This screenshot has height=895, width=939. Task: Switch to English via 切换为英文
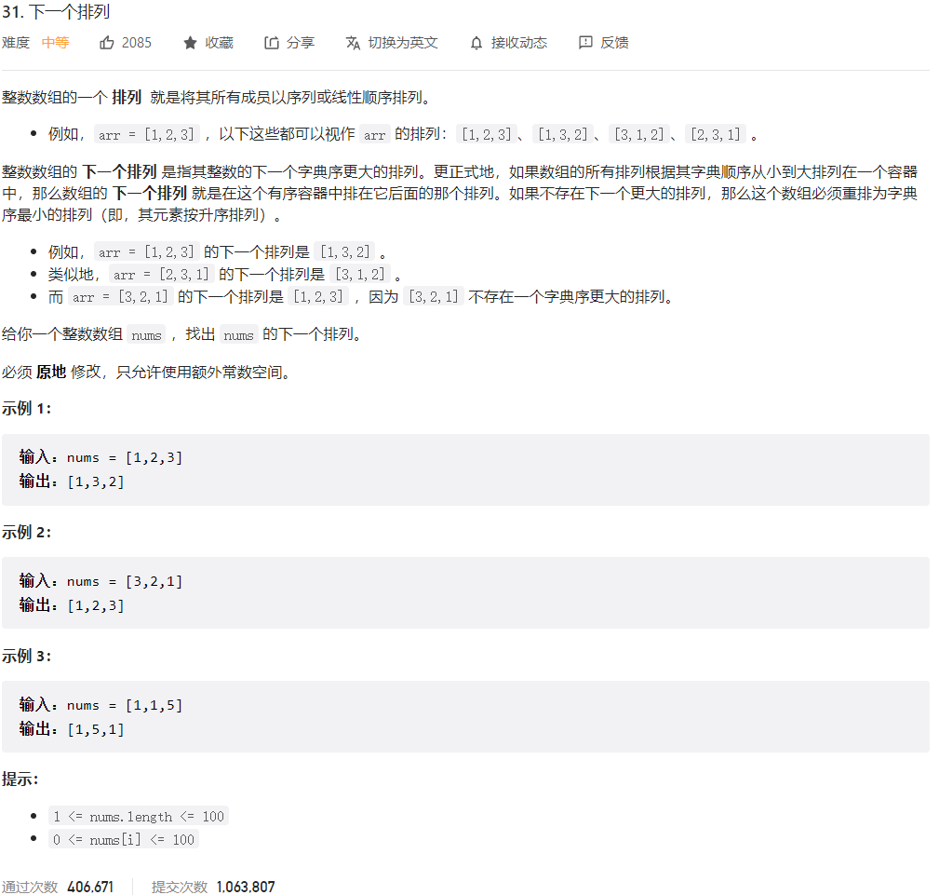click(402, 43)
